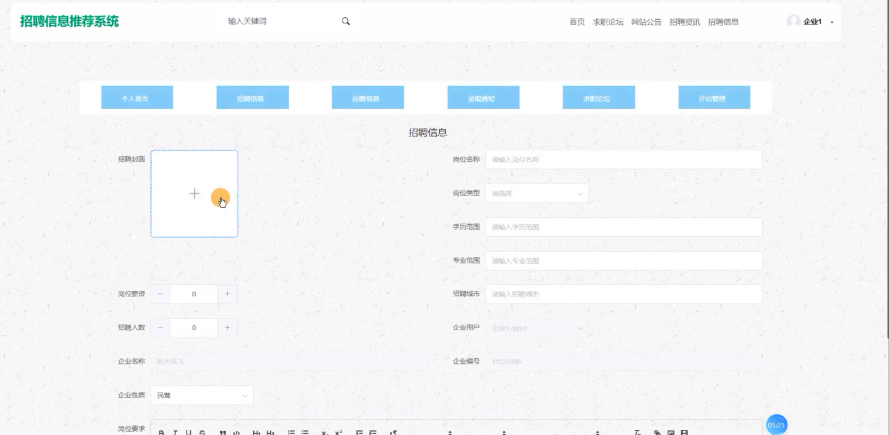Click the search magnifier icon

(x=345, y=21)
